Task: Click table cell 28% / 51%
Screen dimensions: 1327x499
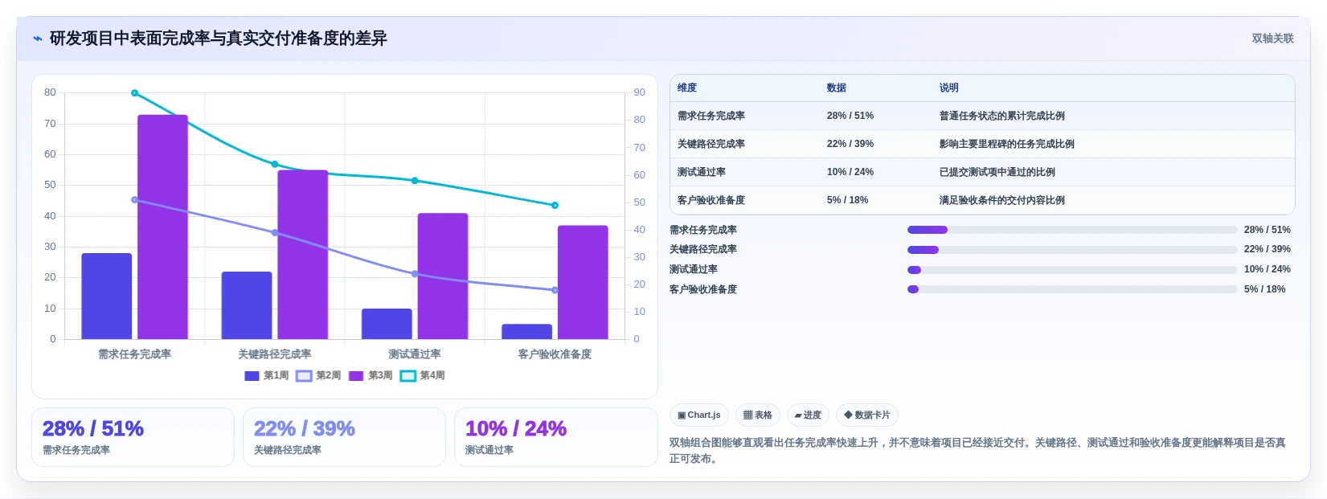Action: pyautogui.click(x=850, y=116)
